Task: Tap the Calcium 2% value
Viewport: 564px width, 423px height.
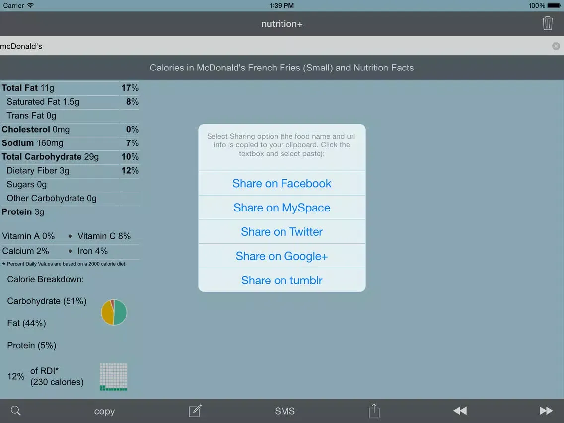Action: coord(25,251)
